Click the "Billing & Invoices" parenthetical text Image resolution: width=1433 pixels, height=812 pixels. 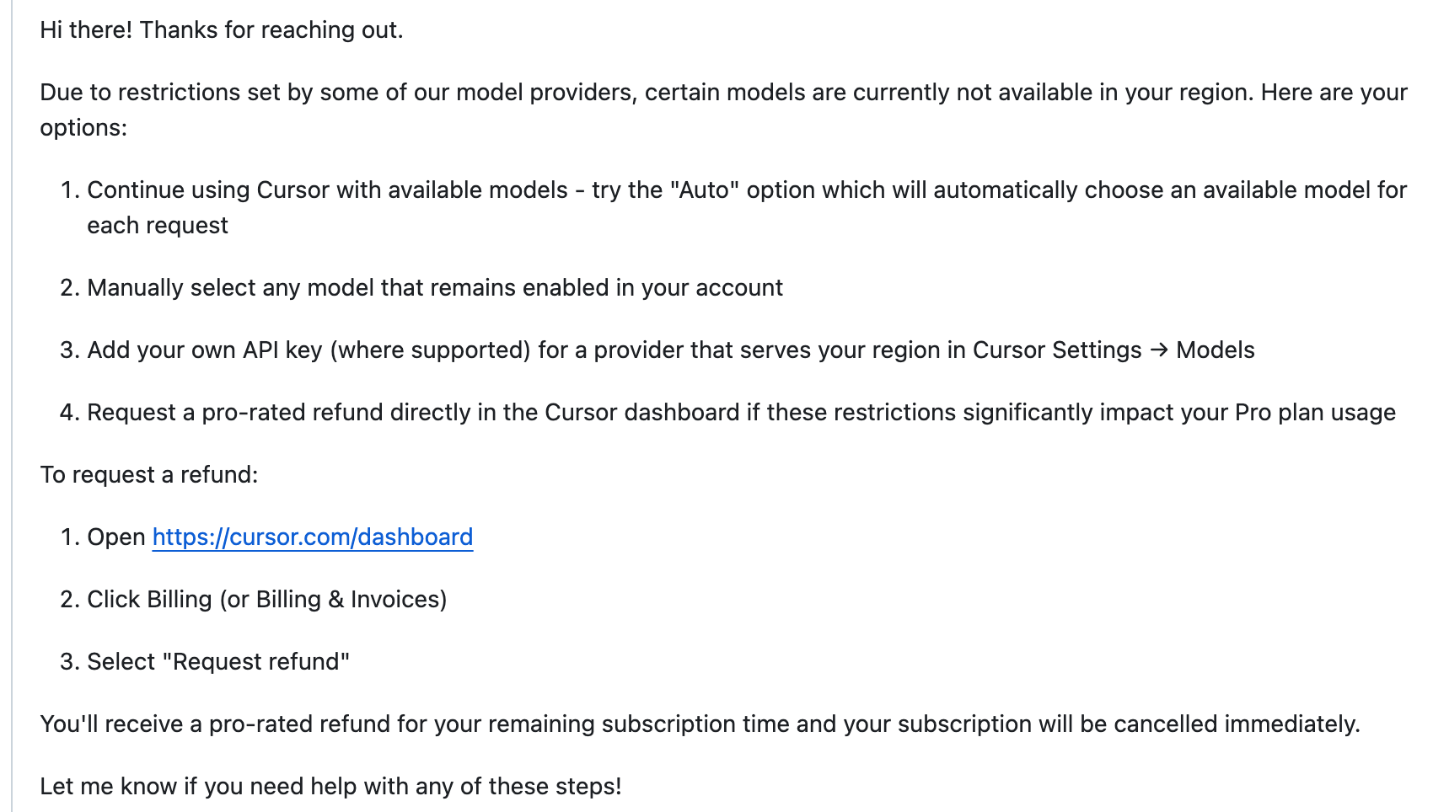351,600
